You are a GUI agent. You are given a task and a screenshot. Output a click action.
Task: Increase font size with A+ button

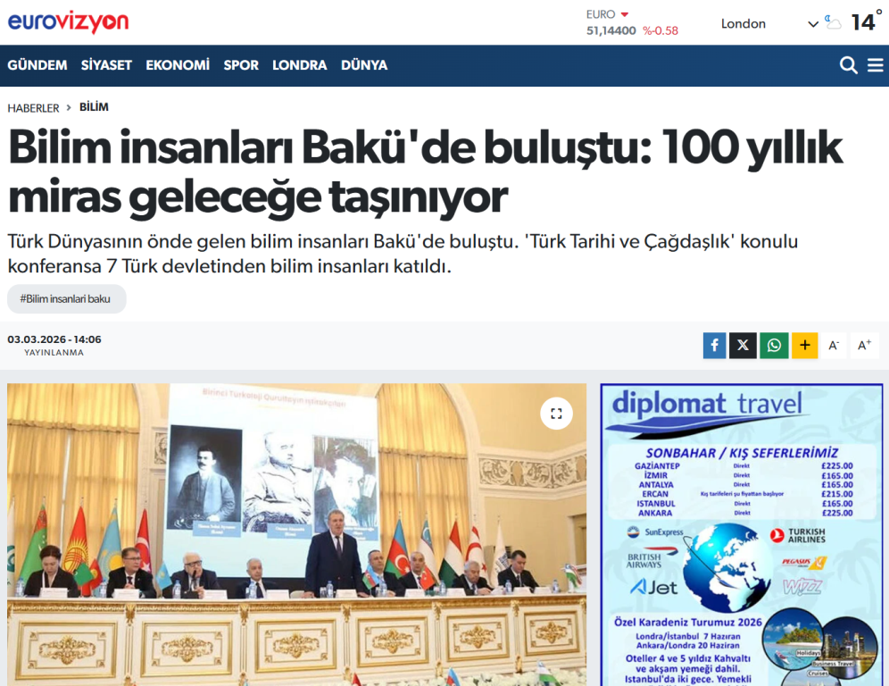864,346
